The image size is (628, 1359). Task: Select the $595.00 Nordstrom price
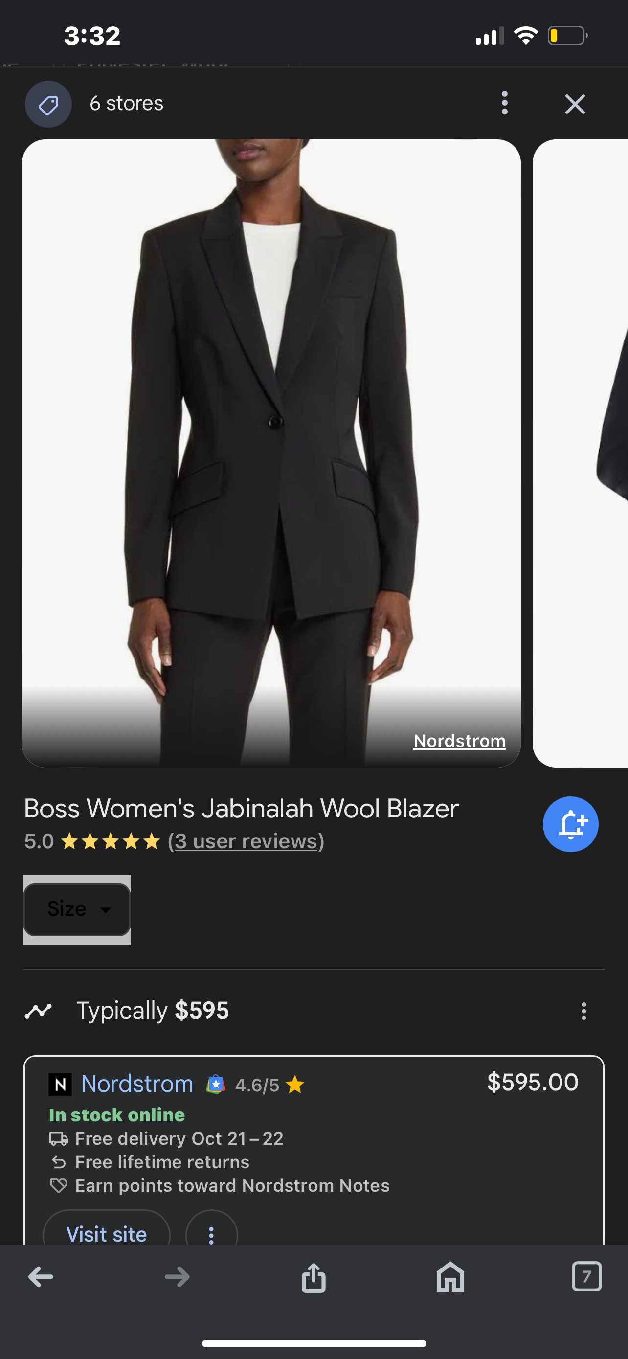click(x=533, y=1082)
